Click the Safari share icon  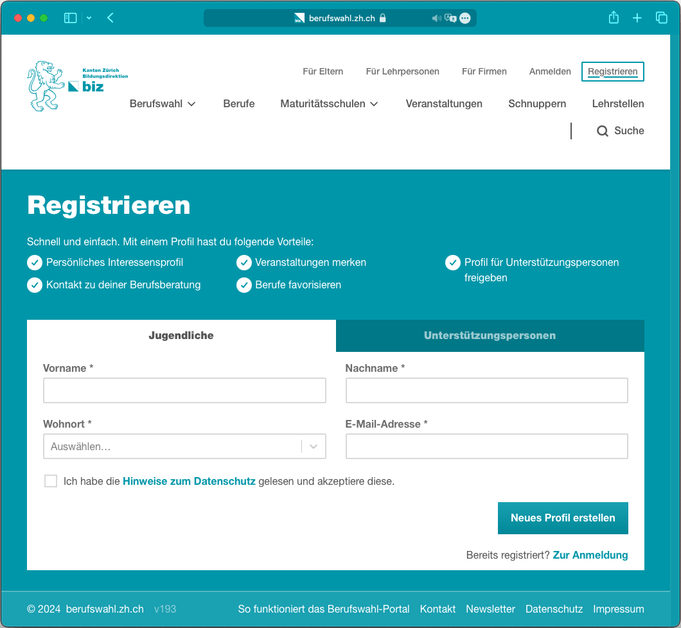[x=613, y=18]
